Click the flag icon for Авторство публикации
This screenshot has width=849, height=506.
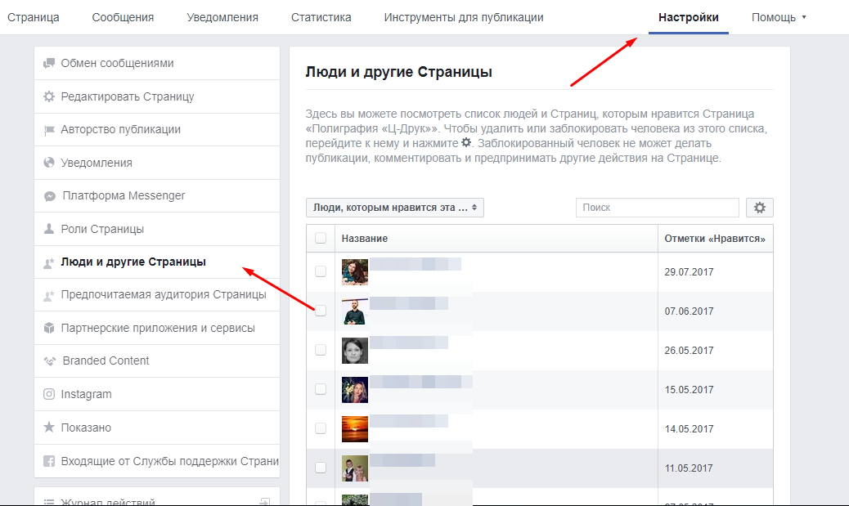click(49, 129)
